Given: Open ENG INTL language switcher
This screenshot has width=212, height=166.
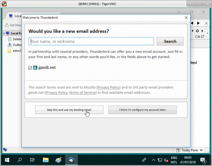Looking at the screenshot, I should [x=174, y=160].
